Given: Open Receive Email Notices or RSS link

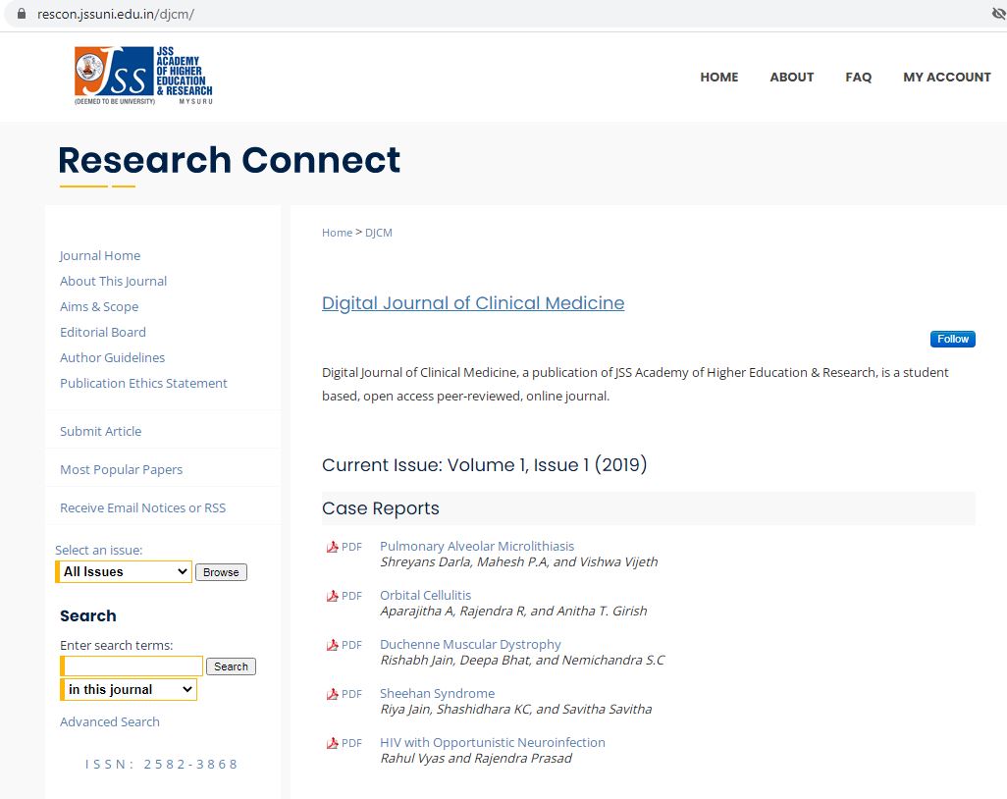Looking at the screenshot, I should coord(143,508).
